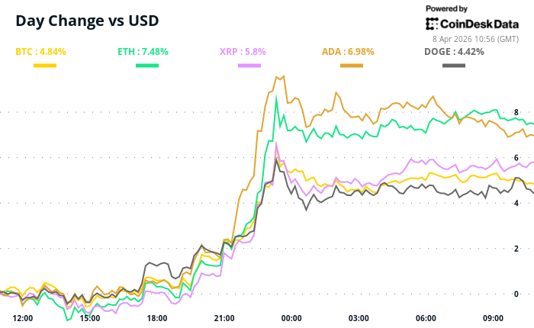Select the gray DOGE color swatch
Image resolution: width=534 pixels, height=328 pixels.
coord(454,66)
